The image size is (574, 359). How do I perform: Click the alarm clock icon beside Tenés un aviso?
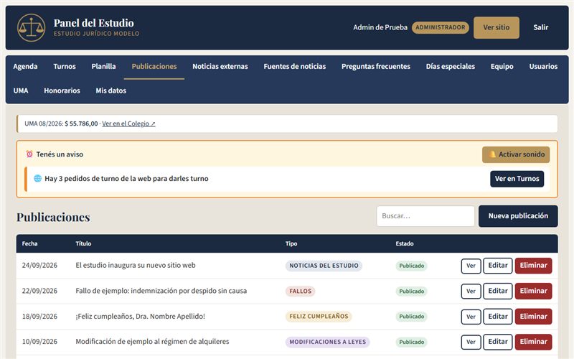click(x=29, y=154)
